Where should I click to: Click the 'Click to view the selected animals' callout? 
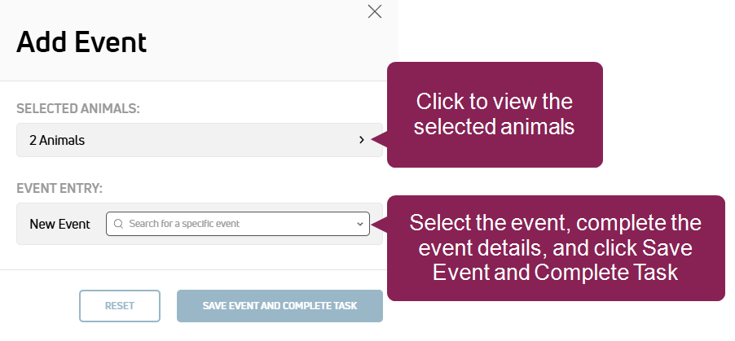coord(495,115)
